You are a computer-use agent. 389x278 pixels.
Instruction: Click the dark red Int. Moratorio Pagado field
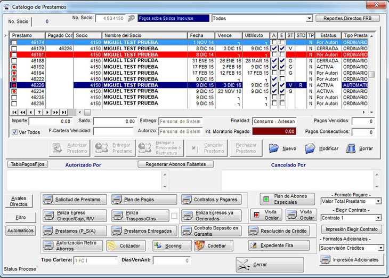(x=274, y=131)
